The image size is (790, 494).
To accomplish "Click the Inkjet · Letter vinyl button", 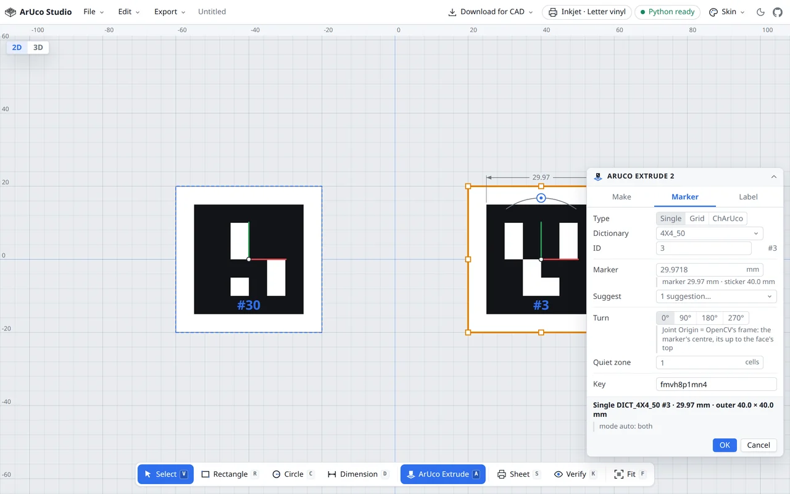I will pyautogui.click(x=587, y=12).
